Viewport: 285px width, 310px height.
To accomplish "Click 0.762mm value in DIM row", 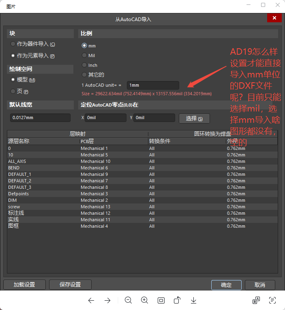I will [x=236, y=200].
